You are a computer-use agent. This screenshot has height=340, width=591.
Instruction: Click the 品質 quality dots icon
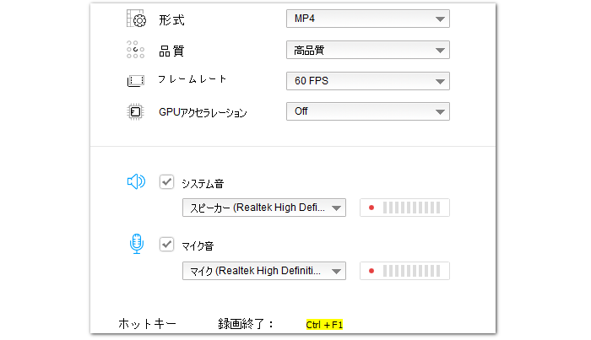[135, 51]
